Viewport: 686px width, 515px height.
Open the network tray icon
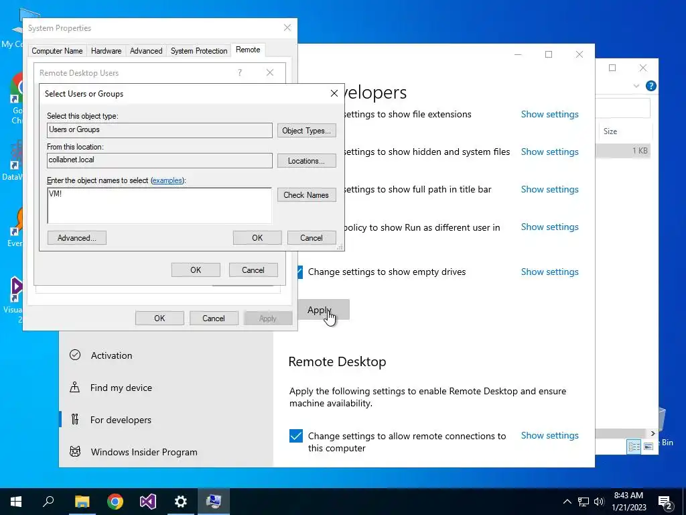coord(584,502)
